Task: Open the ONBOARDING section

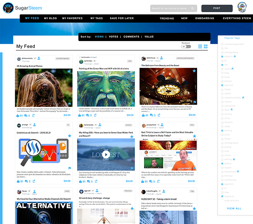Action: (205, 18)
